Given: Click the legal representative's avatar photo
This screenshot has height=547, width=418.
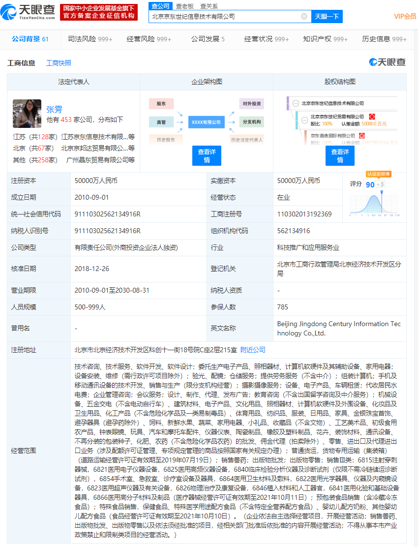Looking at the screenshot, I should (x=27, y=114).
